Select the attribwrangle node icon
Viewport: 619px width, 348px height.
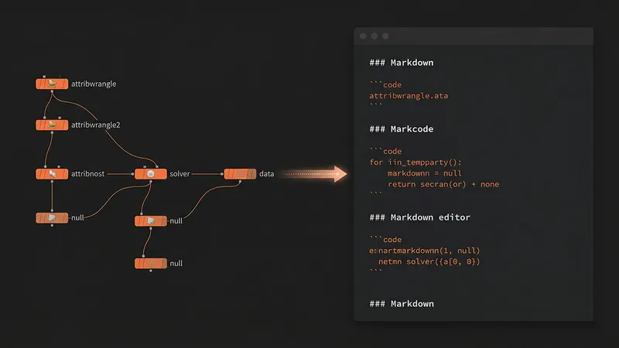[52, 84]
